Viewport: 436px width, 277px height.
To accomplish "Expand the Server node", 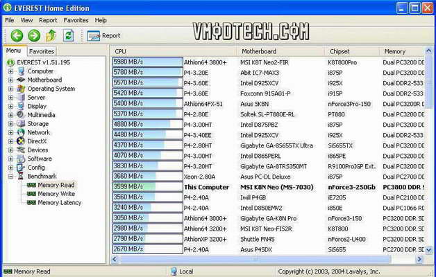I will pyautogui.click(x=10, y=98).
